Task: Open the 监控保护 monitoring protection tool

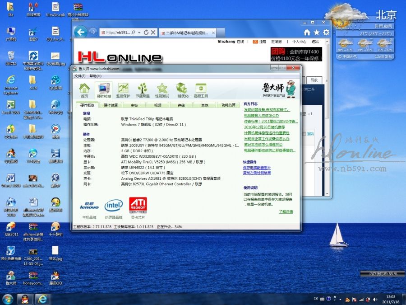Action: tap(123, 90)
